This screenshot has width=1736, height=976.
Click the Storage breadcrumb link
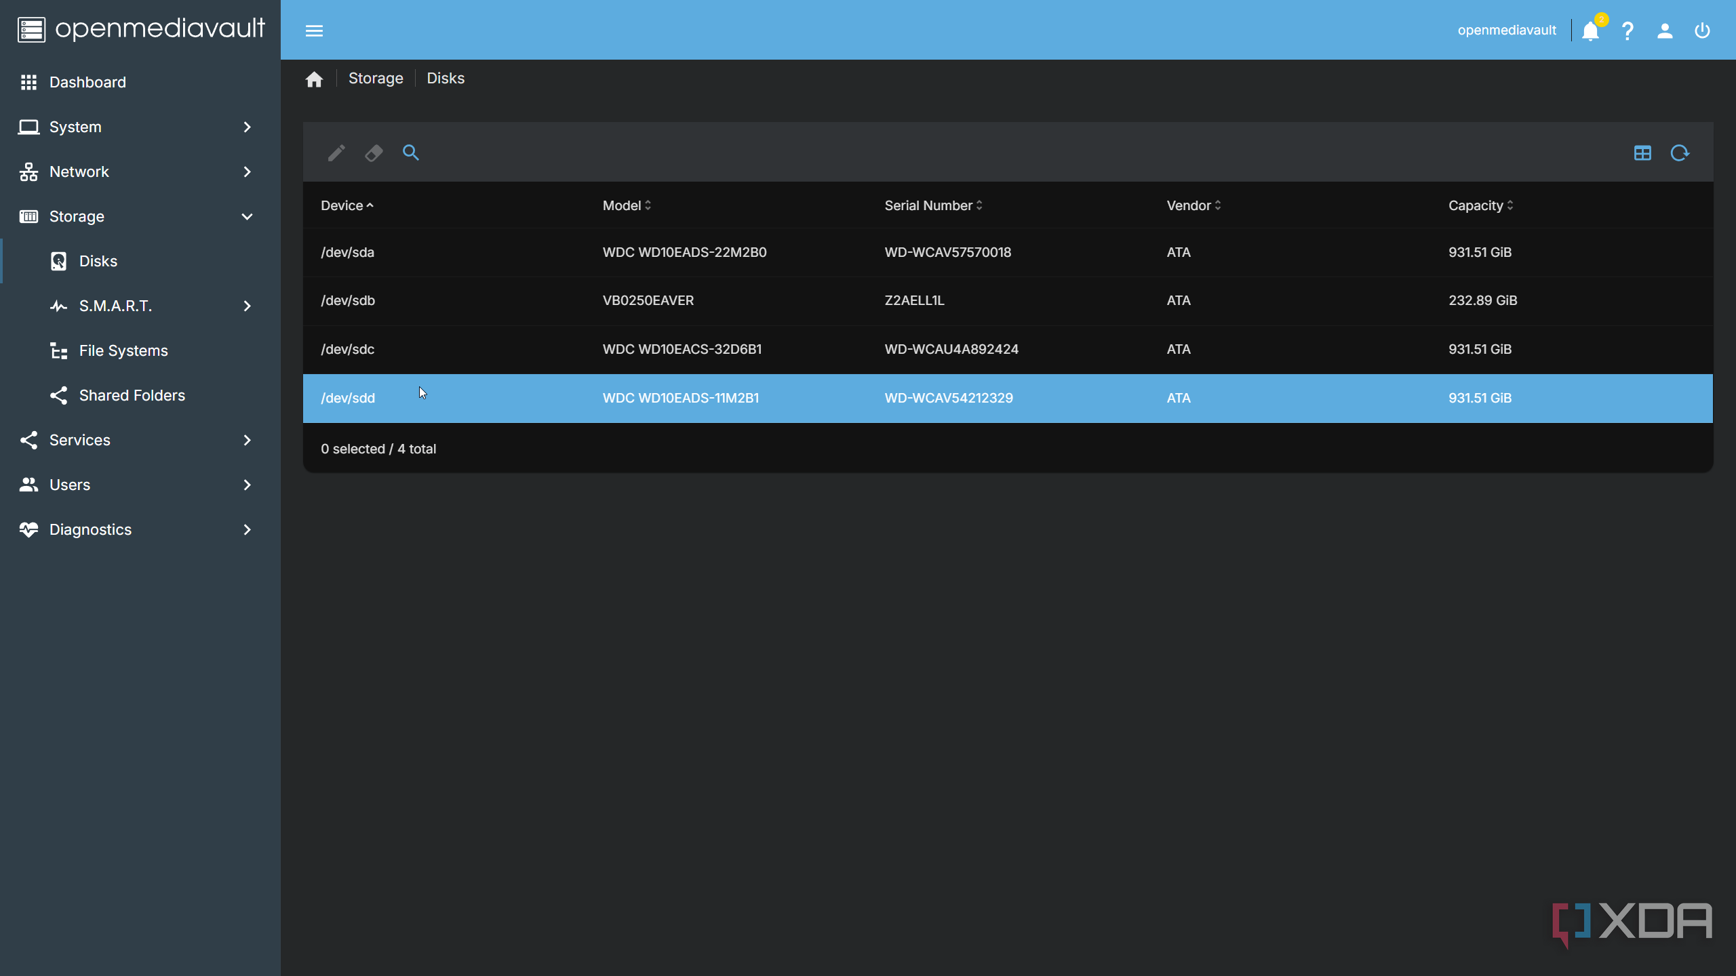pos(376,78)
